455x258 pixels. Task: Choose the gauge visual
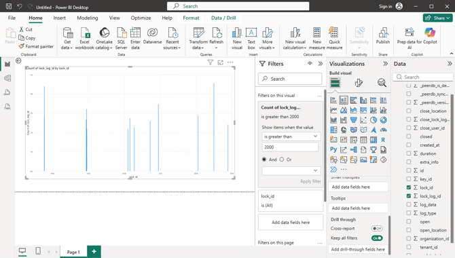pyautogui.click(x=383, y=130)
